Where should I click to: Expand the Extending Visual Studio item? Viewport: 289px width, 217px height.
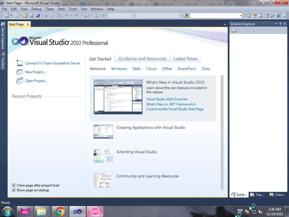click(x=137, y=152)
